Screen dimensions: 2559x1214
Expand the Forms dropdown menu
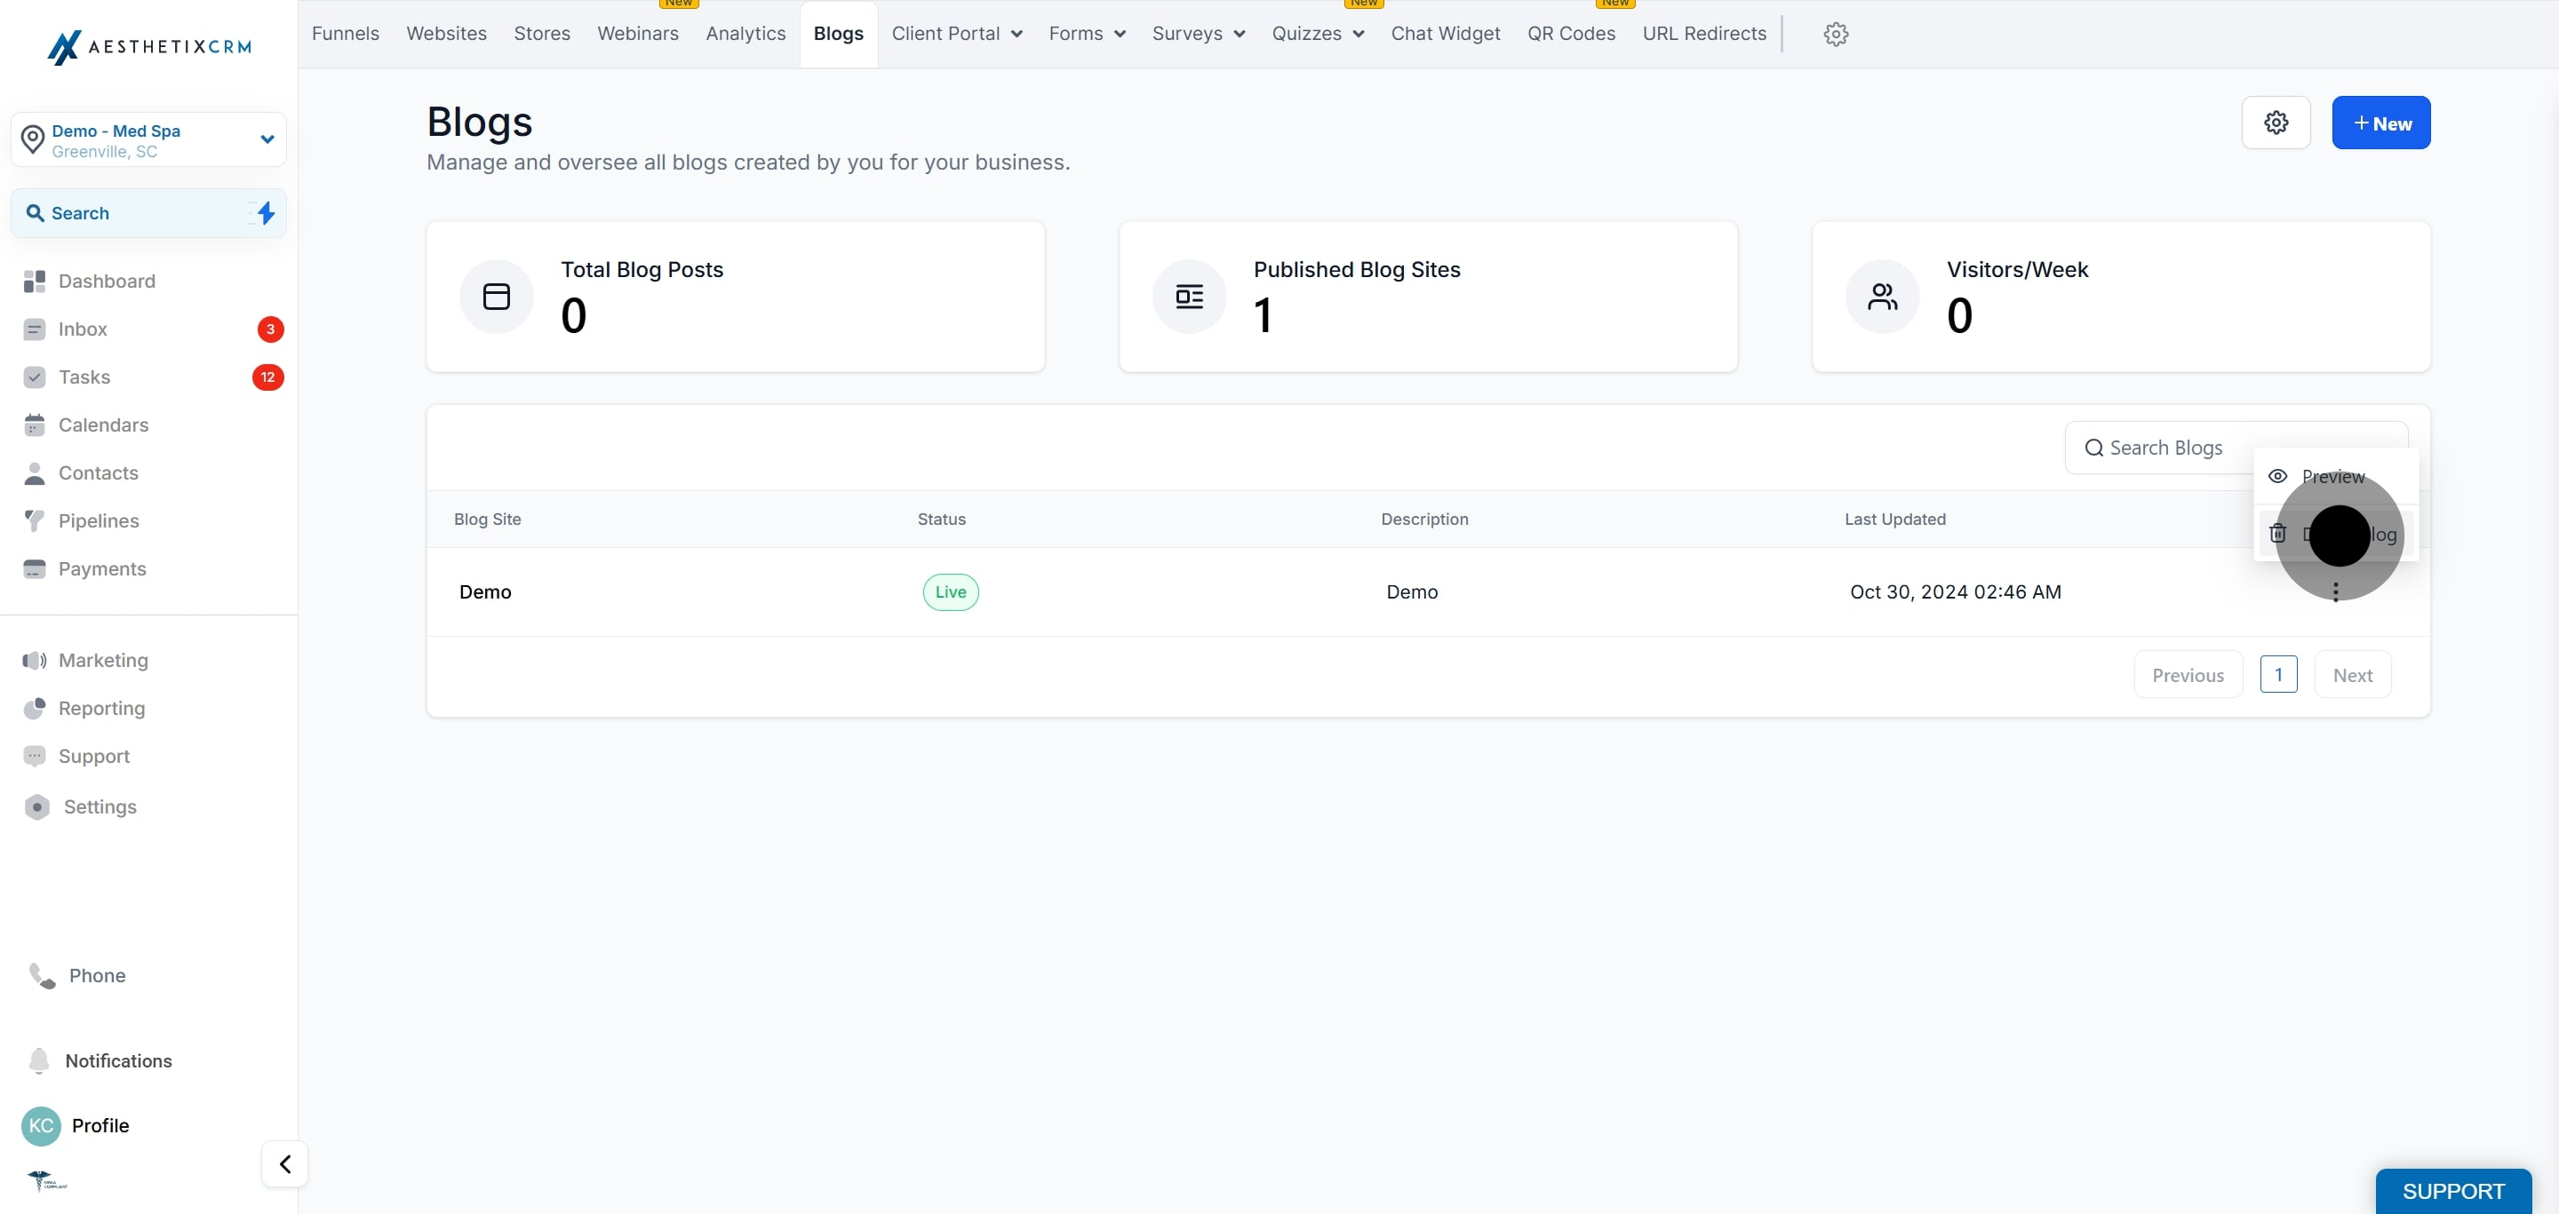(x=1086, y=34)
